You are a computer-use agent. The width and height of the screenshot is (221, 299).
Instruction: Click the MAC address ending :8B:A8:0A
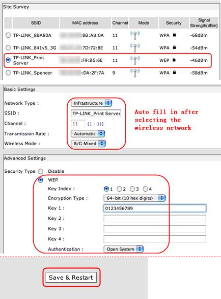click(x=81, y=35)
